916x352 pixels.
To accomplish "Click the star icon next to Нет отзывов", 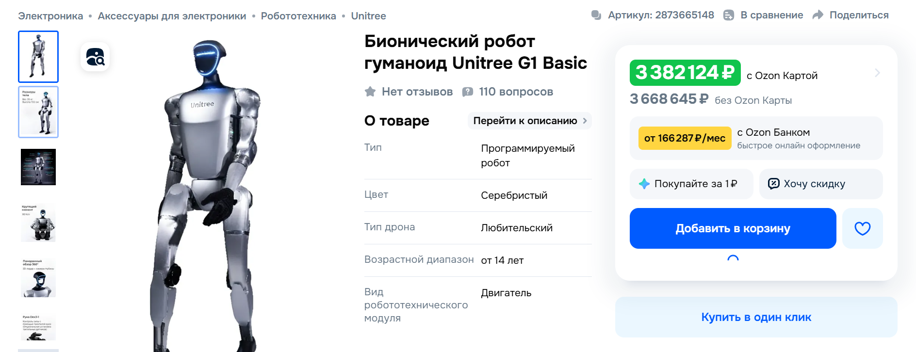I will point(370,92).
